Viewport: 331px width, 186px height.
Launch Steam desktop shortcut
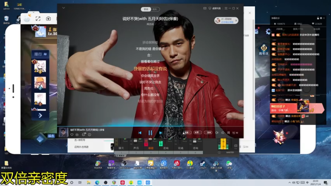[203, 165]
